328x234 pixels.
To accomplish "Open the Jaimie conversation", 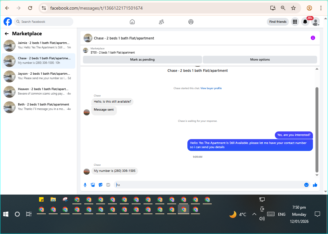I will (x=38, y=45).
